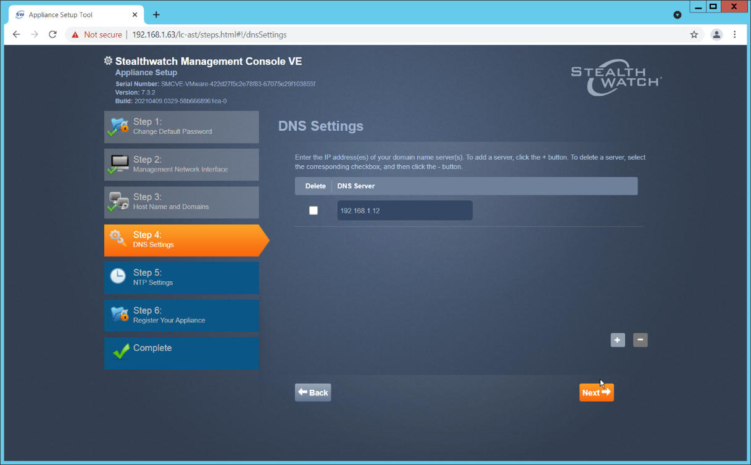The width and height of the screenshot is (751, 465).
Task: Switch to the Appliance Setup Tool browser tab
Action: (69, 14)
